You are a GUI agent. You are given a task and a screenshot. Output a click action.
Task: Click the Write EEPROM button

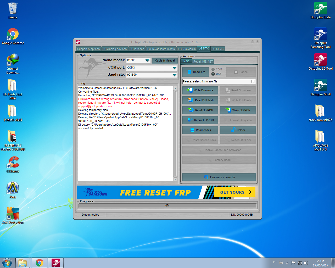(238, 110)
